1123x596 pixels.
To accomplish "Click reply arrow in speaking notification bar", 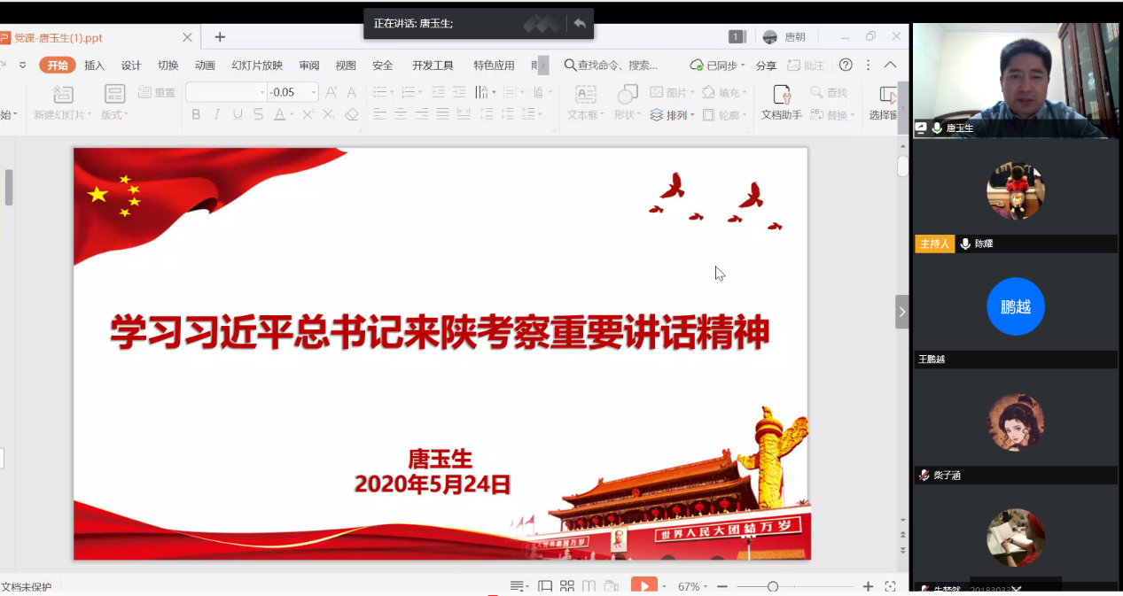I will coord(579,24).
